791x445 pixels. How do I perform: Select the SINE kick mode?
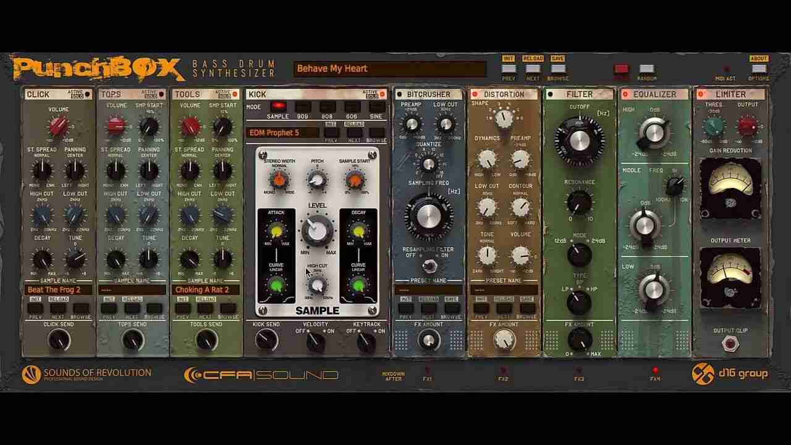tap(376, 106)
